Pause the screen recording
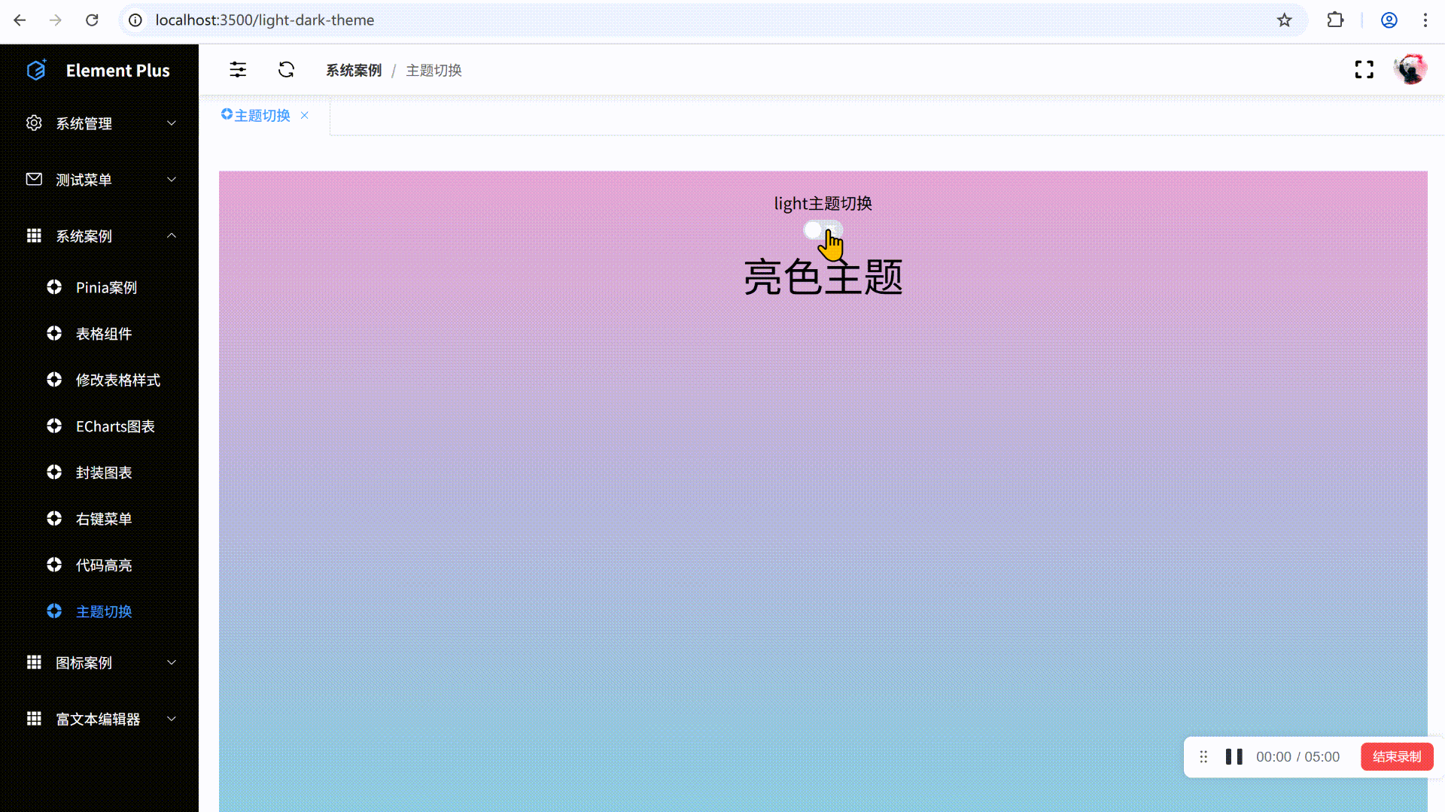 pos(1234,756)
